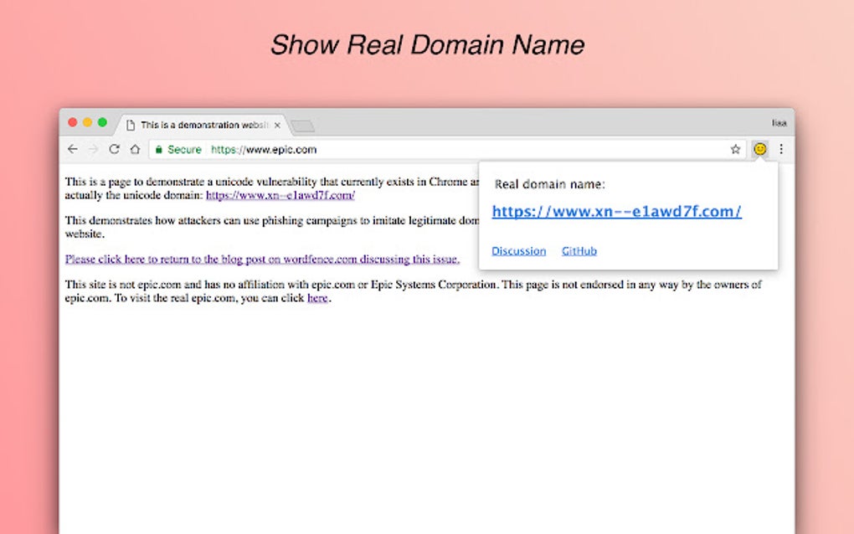Open the Discussion link in the popup

point(518,250)
